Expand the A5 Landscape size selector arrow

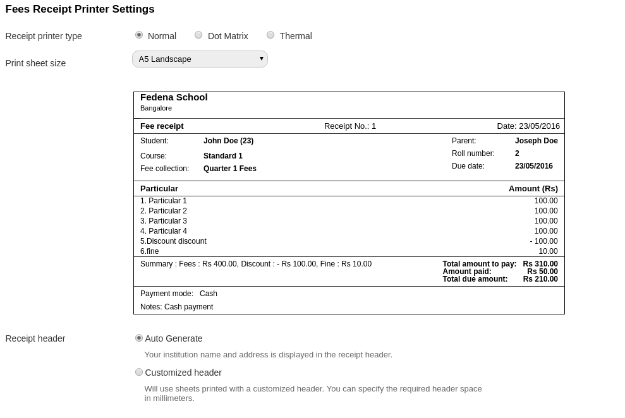point(261,59)
